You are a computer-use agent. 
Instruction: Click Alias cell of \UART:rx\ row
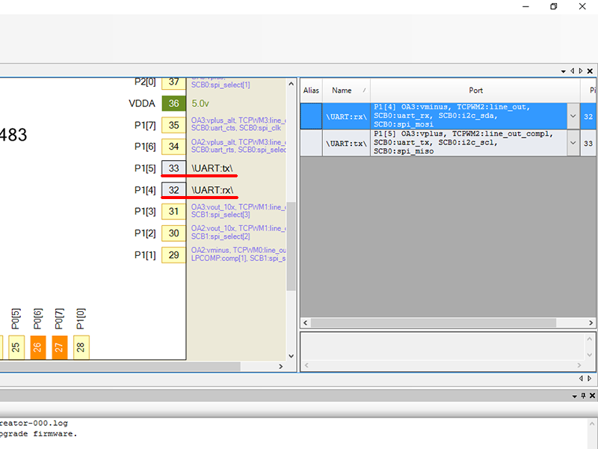pos(311,116)
